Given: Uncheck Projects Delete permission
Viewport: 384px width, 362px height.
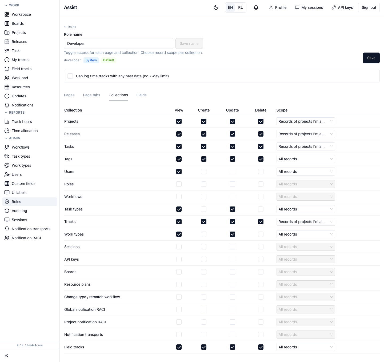Looking at the screenshot, I should (x=261, y=121).
